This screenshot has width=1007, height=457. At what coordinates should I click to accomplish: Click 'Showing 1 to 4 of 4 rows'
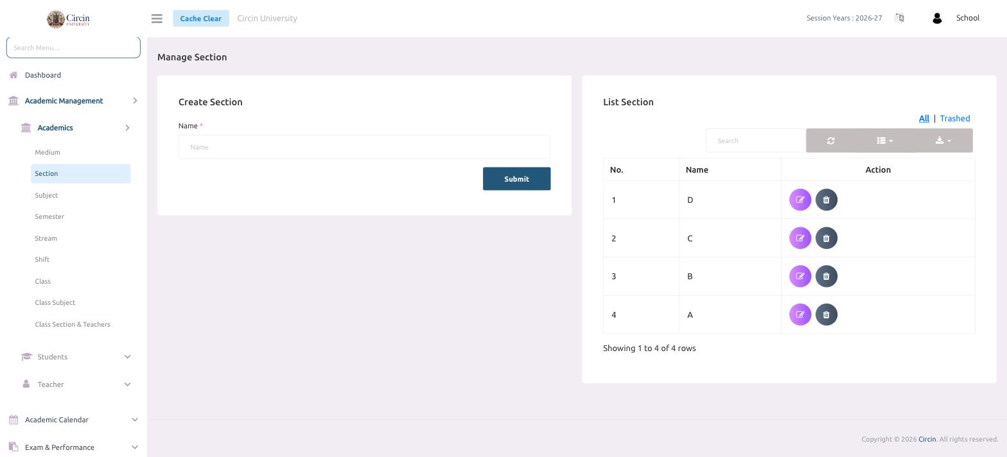pyautogui.click(x=649, y=348)
